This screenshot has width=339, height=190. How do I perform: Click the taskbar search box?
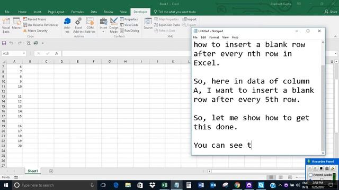(x=54, y=185)
